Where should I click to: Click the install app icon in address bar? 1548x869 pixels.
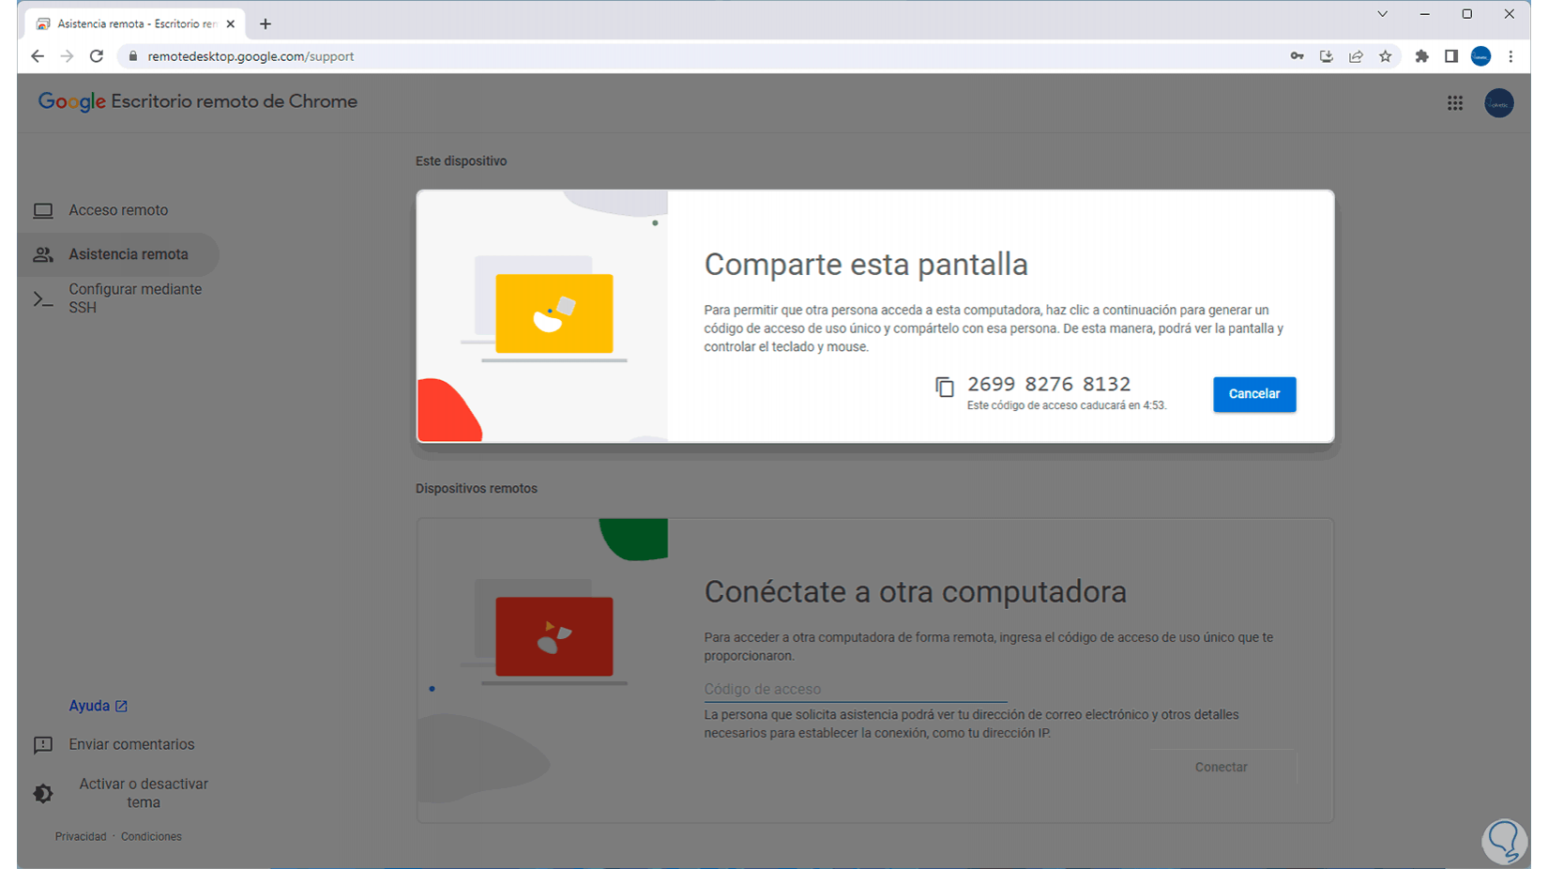point(1327,56)
